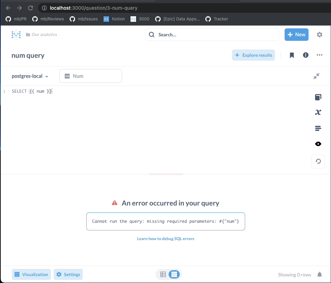Preview the query with the eye icon
The width and height of the screenshot is (331, 283).
pos(318,144)
